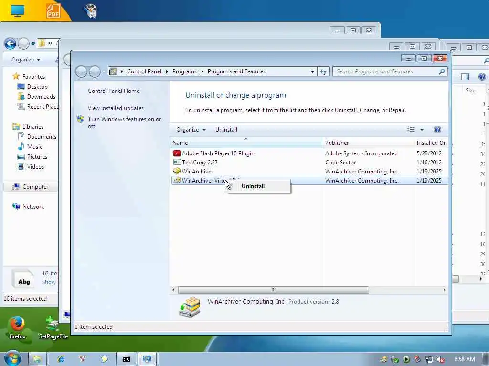Screen dimensions: 489x366
Task: Click the Computer desktop icon
Action: click(18, 11)
